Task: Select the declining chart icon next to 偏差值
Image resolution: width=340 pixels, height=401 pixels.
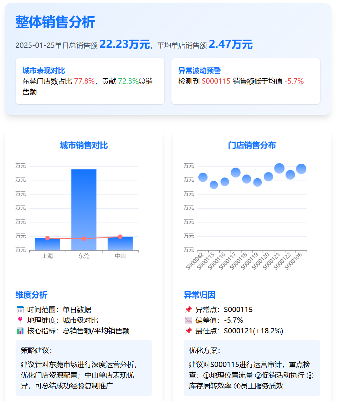Action: (x=188, y=320)
